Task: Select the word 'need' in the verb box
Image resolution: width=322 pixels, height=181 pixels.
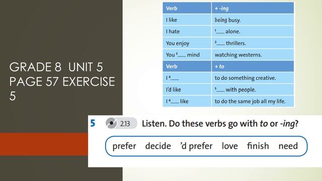Action: click(288, 146)
